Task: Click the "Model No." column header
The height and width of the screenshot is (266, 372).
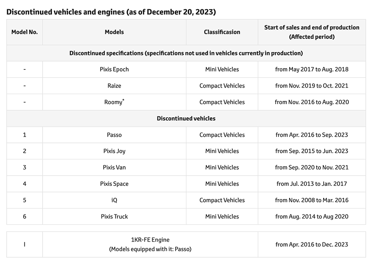Action: pos(24,32)
